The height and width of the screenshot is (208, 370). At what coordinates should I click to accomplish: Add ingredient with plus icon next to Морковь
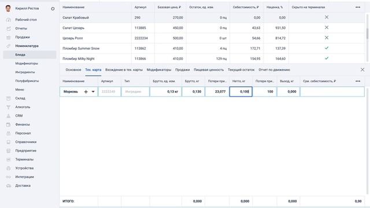pos(86,92)
